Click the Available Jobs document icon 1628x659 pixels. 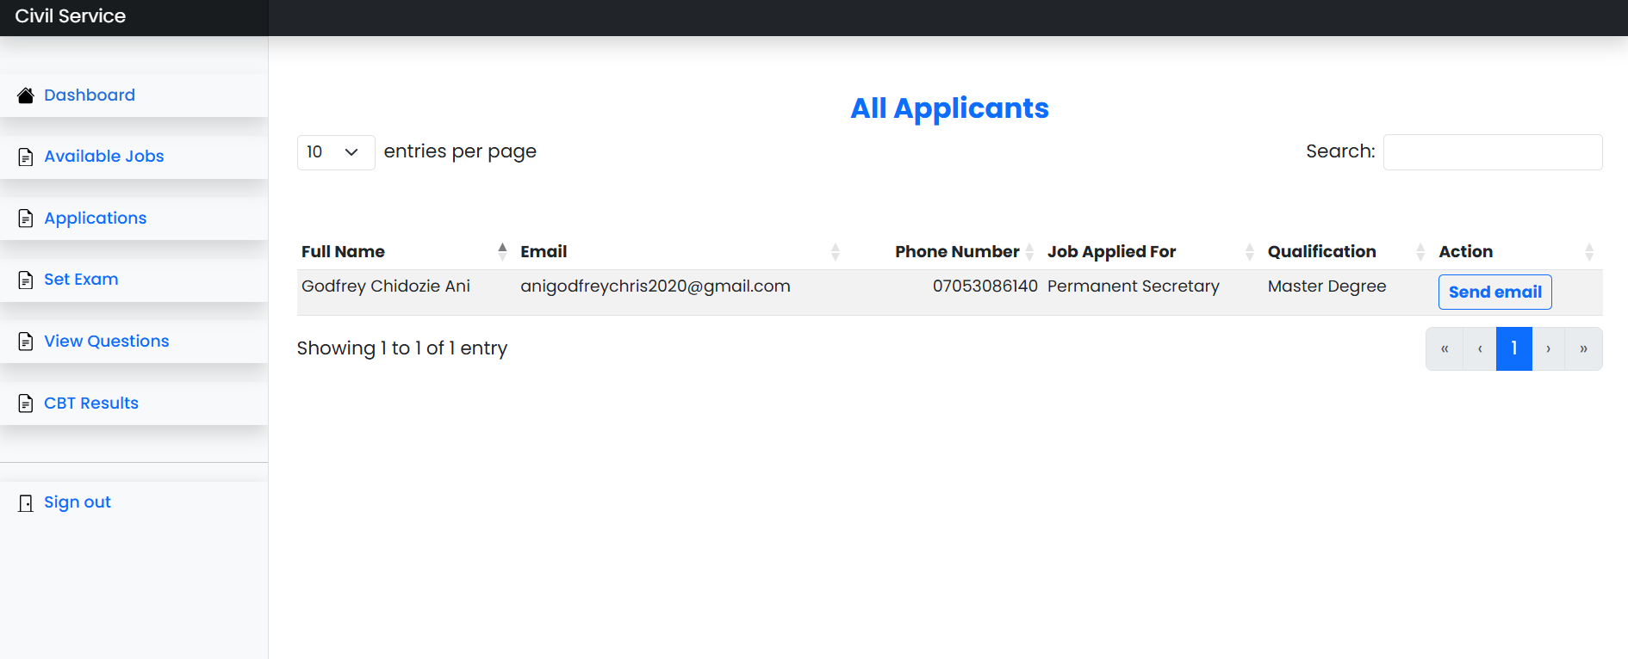point(26,157)
